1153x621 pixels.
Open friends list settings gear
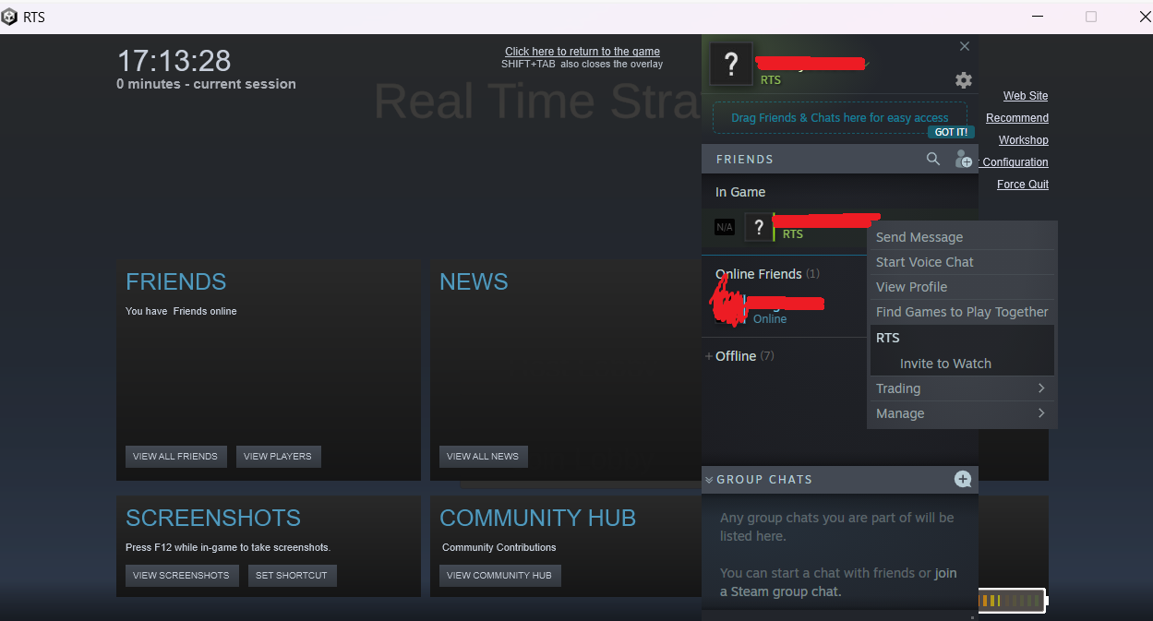pyautogui.click(x=963, y=80)
